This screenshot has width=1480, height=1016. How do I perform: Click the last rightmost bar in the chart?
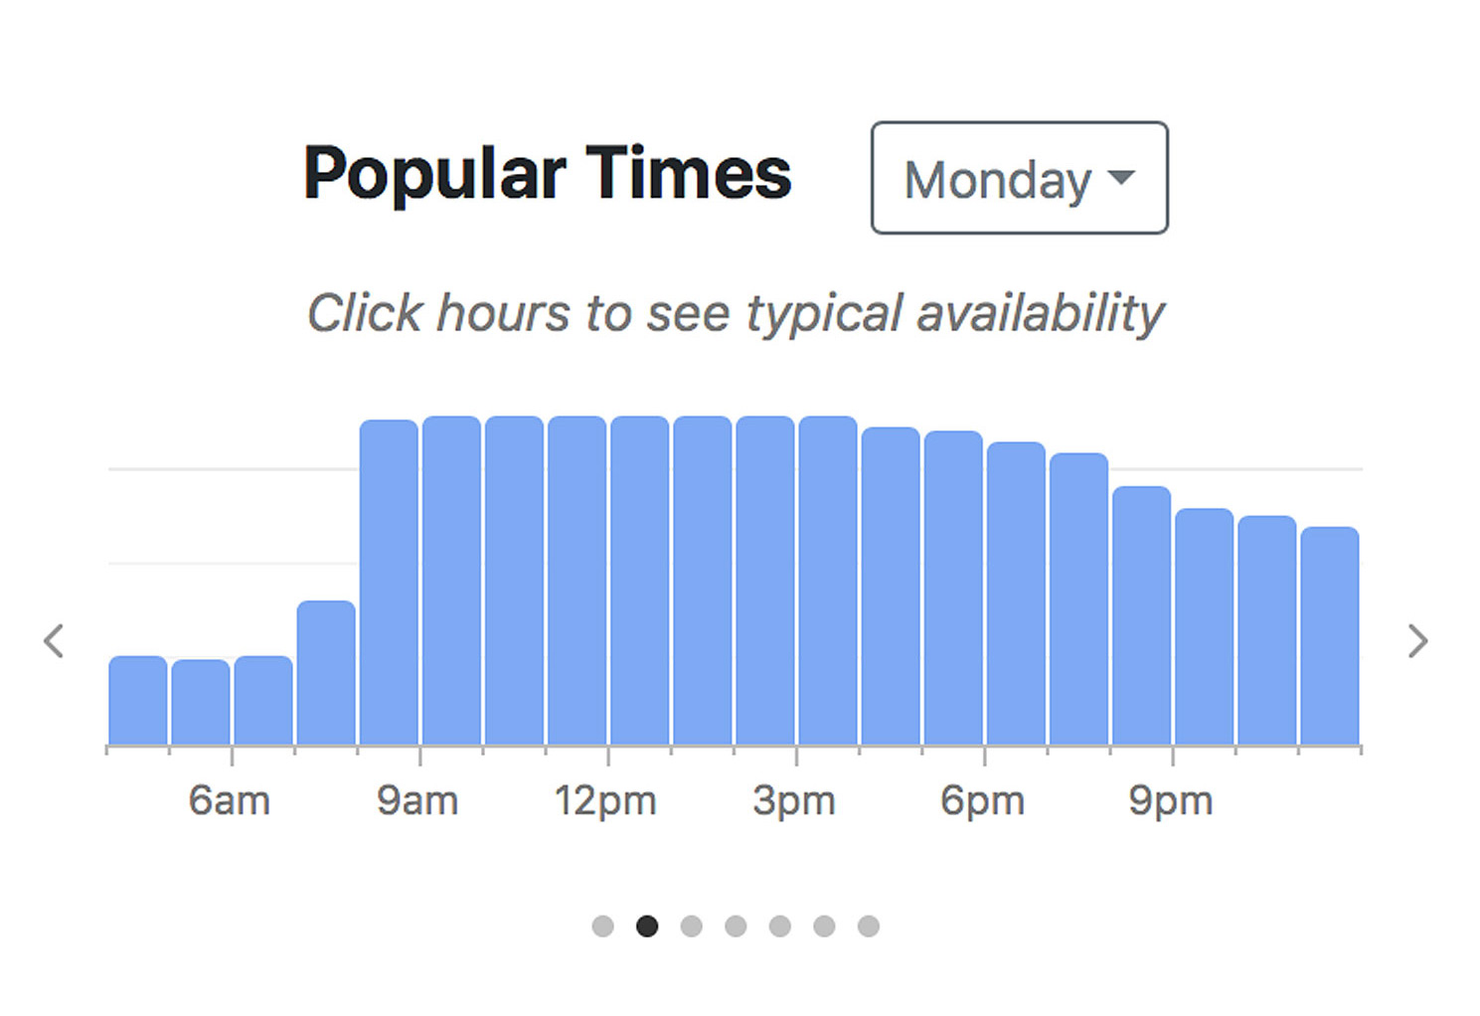[1330, 636]
